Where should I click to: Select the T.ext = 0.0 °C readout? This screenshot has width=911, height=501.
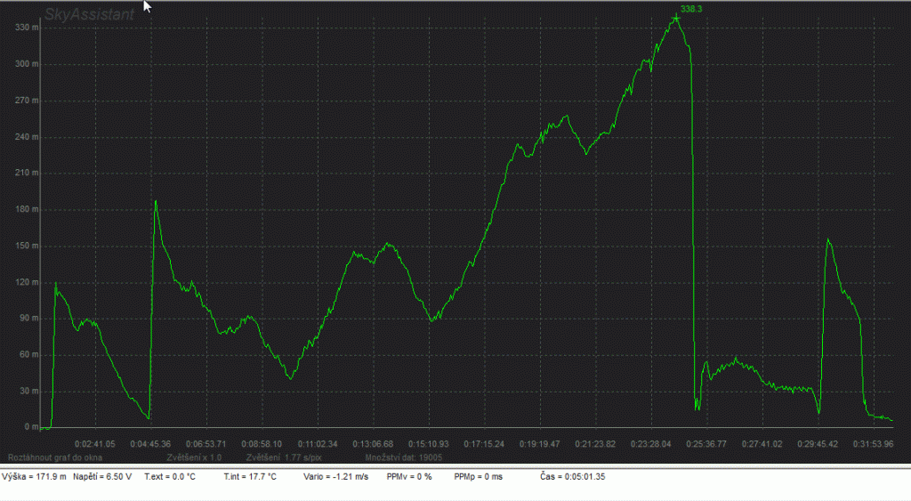click(x=170, y=477)
